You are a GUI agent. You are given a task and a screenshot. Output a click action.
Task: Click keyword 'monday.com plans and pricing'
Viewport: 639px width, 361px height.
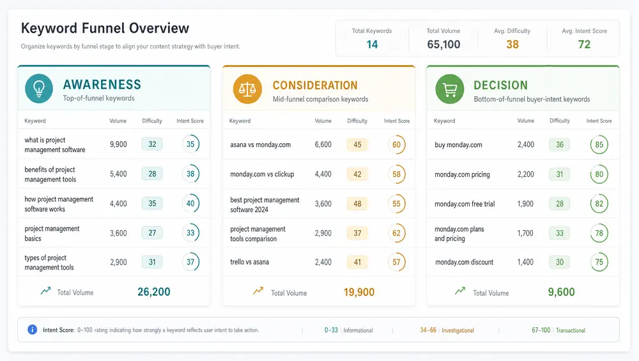click(x=459, y=233)
